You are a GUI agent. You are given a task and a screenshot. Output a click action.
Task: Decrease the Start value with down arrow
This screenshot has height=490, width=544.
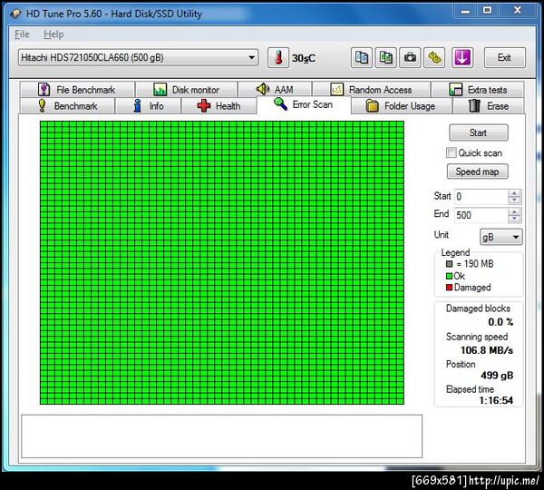pyautogui.click(x=514, y=201)
